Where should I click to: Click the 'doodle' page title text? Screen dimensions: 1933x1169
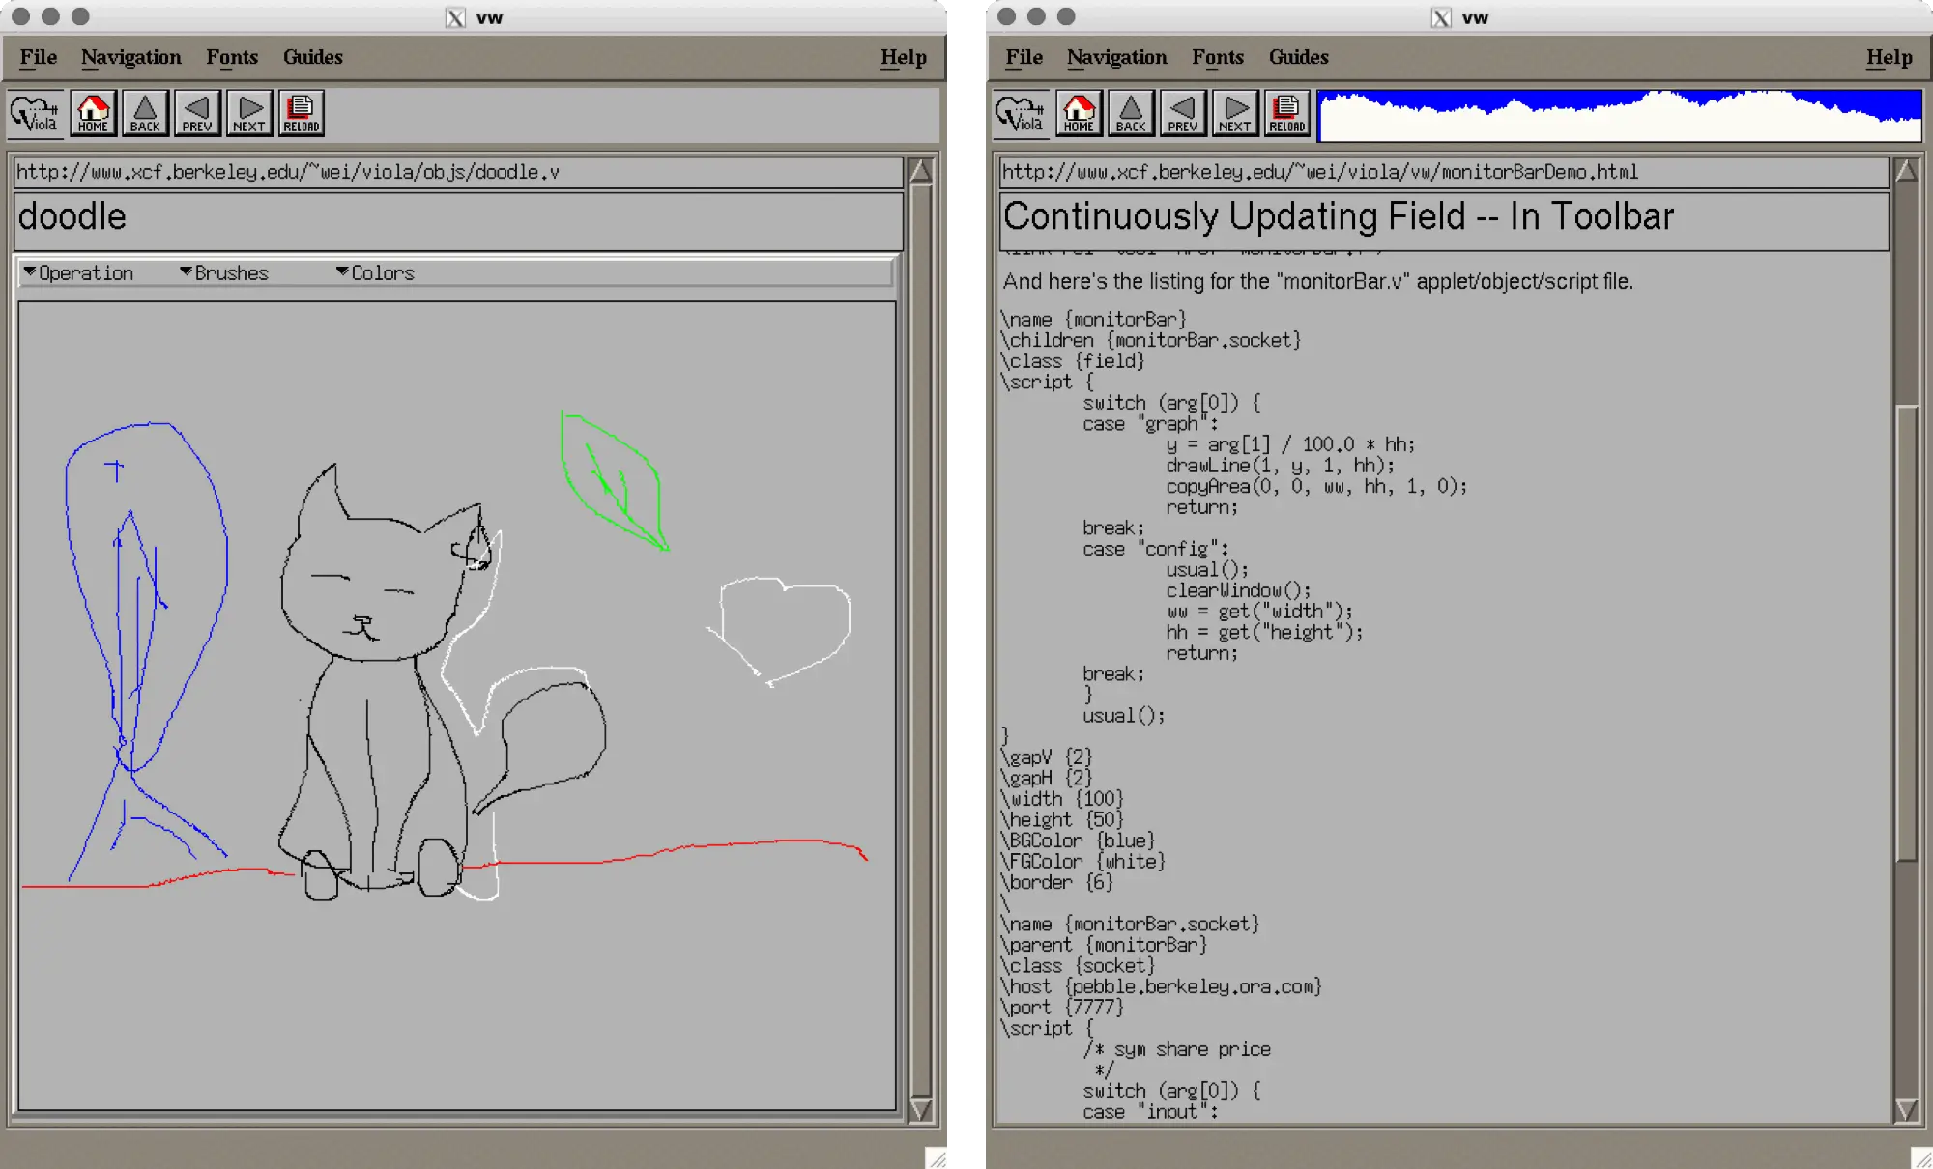tap(72, 216)
